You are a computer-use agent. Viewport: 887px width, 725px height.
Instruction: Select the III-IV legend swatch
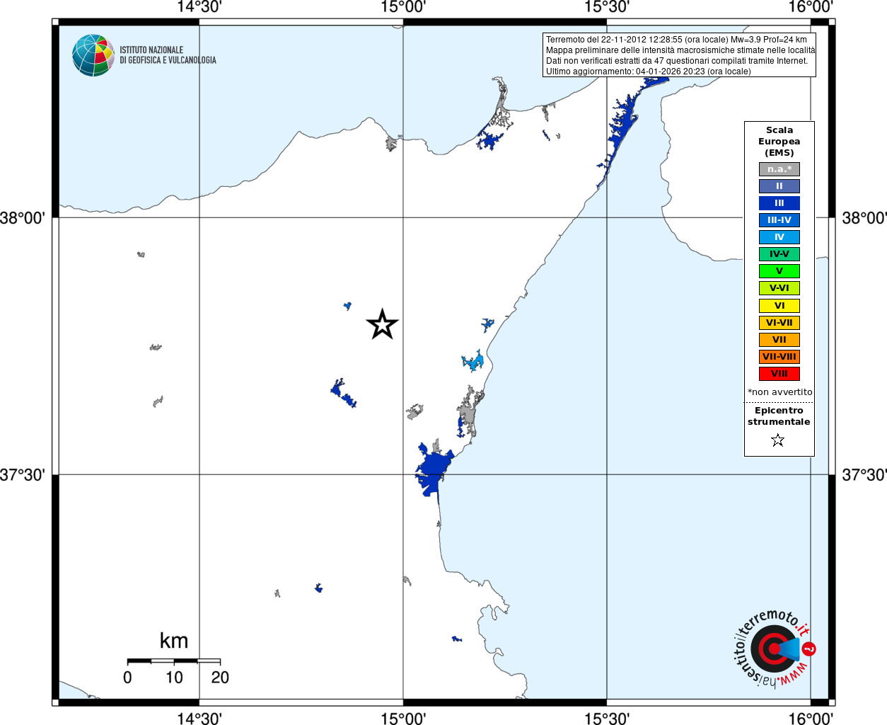click(779, 220)
